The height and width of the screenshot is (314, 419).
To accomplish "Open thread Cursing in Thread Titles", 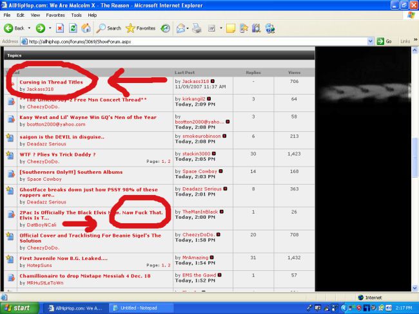I will click(51, 82).
